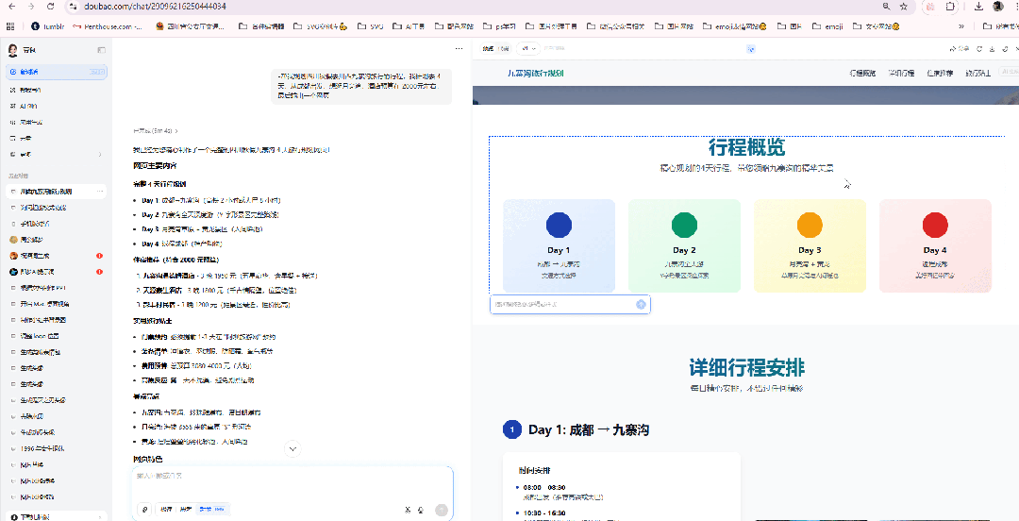Screen dimensions: 1019x521
Task: Click the orange circle on Day 3 card
Action: pyautogui.click(x=810, y=225)
